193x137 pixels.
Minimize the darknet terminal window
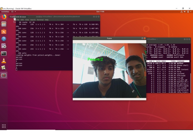(94, 17)
